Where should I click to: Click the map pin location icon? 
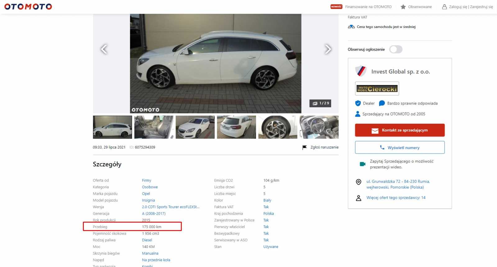pyautogui.click(x=358, y=182)
